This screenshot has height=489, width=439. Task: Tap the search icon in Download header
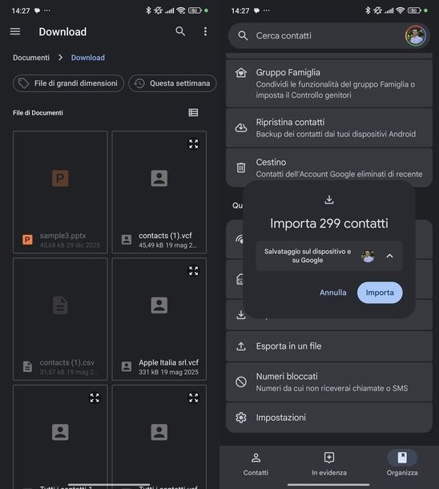click(180, 31)
